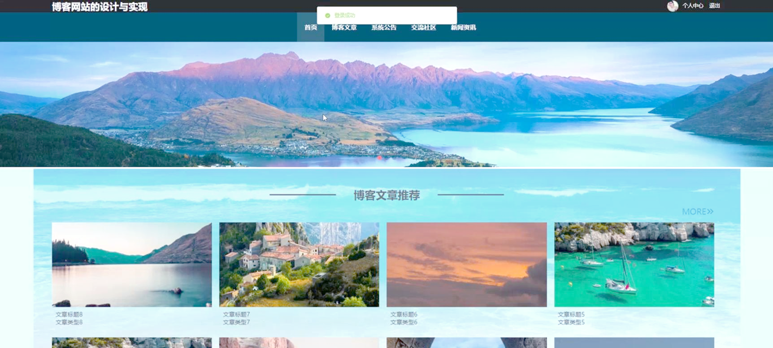
Task: Click the text 文章标题5
Action: pyautogui.click(x=571, y=314)
